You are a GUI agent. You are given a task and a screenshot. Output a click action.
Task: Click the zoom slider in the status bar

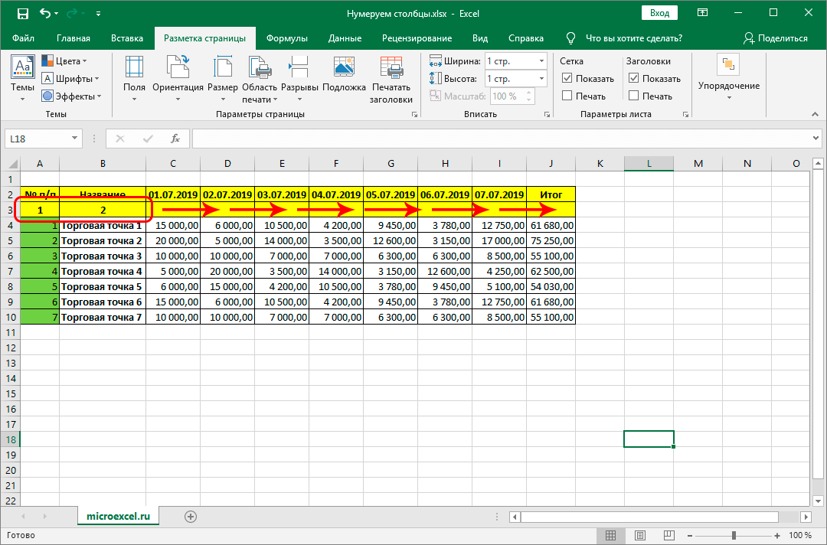coord(734,536)
